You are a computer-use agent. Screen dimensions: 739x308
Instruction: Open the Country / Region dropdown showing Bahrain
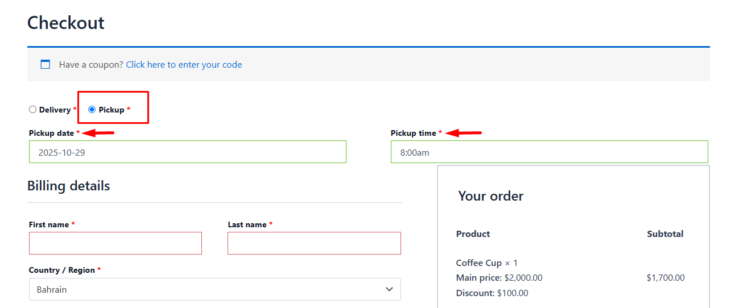(214, 289)
